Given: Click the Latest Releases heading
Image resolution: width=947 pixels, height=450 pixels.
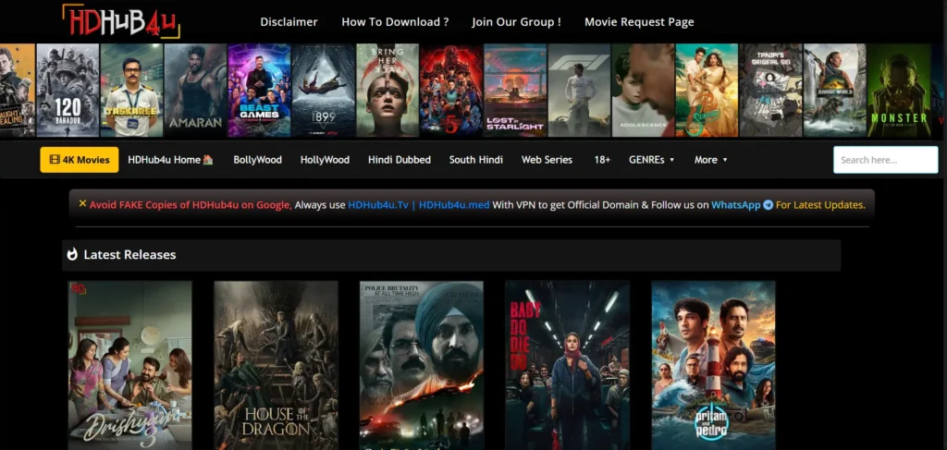Looking at the screenshot, I should [x=129, y=254].
